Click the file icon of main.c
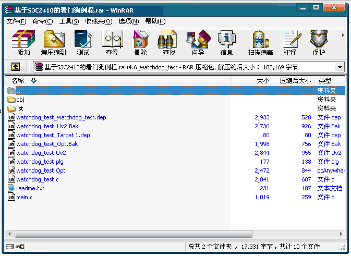Screen dimensions: 351x256 (x=11, y=197)
